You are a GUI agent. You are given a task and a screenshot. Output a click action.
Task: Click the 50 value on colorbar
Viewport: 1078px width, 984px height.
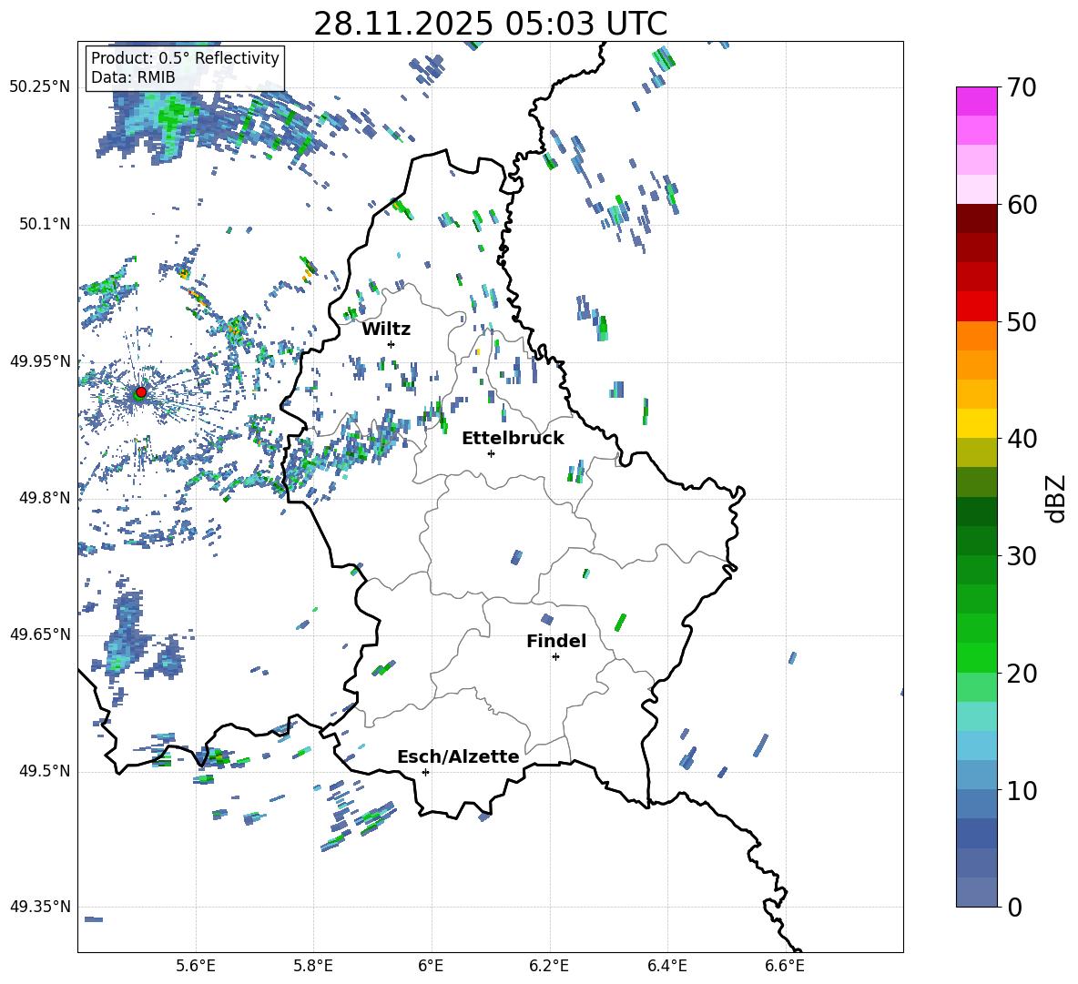click(x=1021, y=321)
